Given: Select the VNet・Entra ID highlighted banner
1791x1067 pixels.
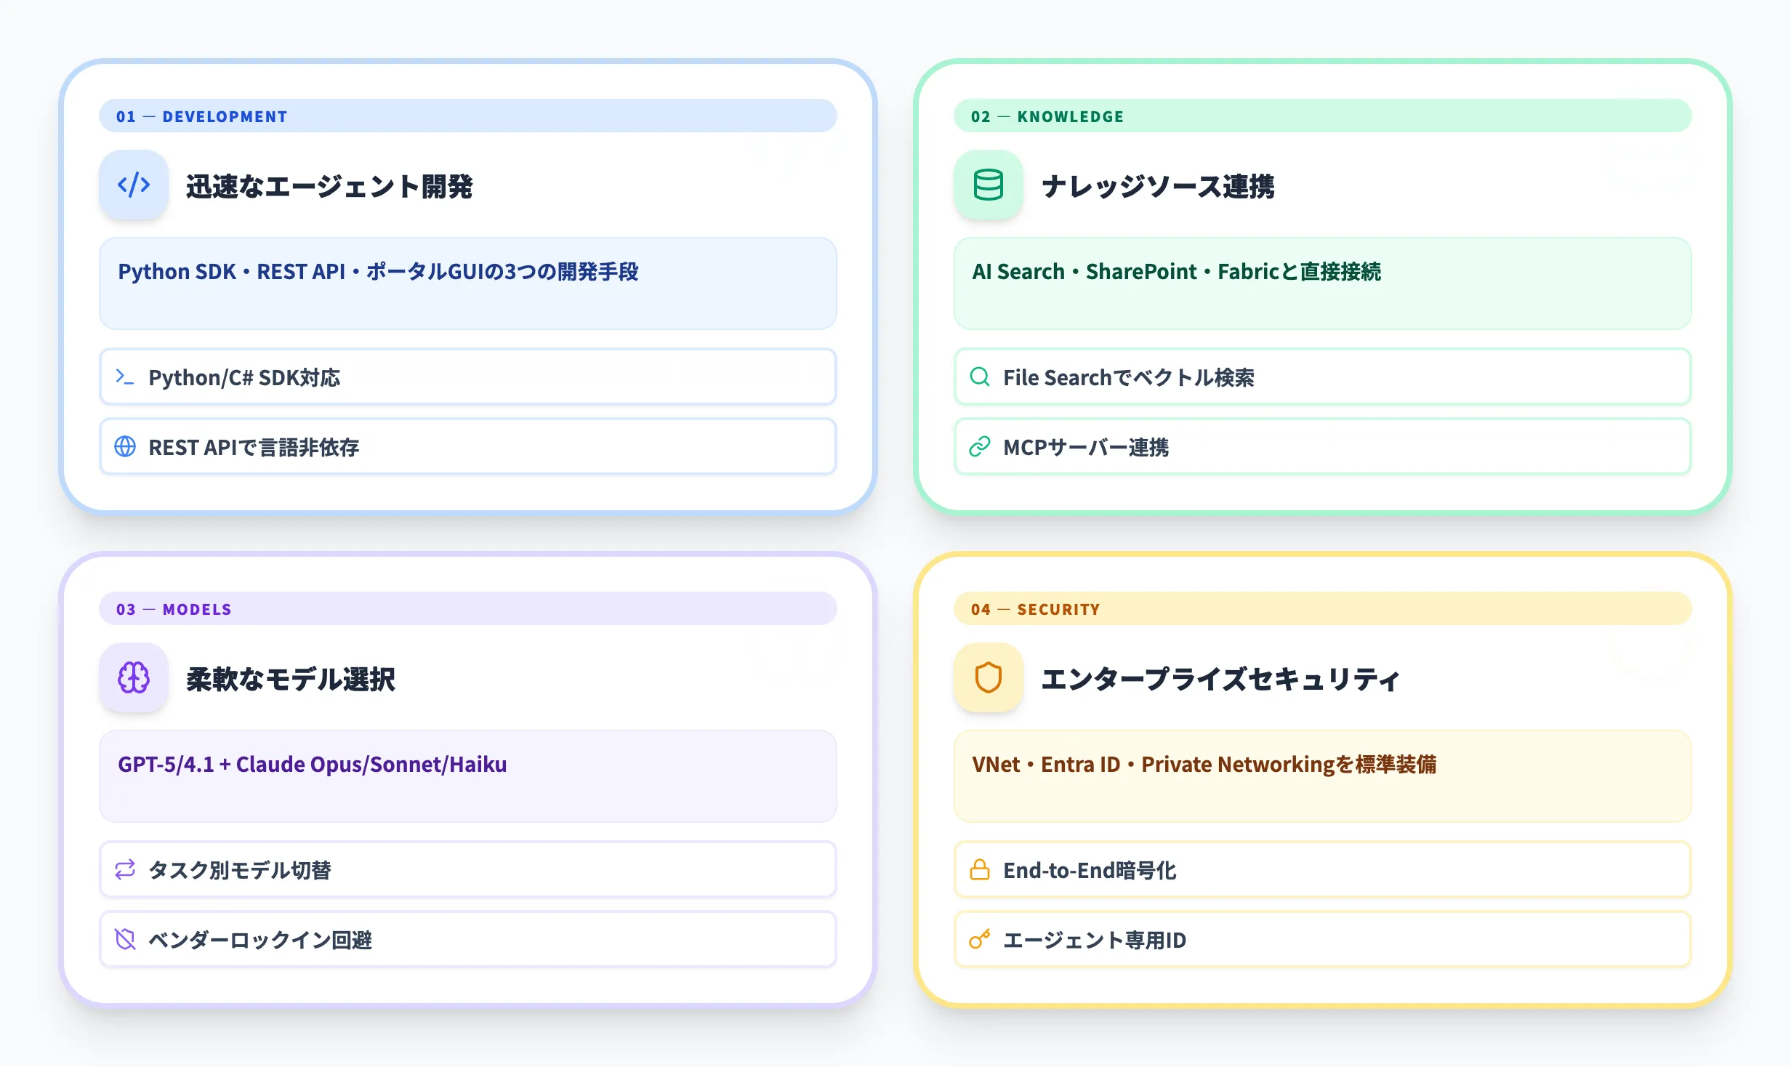Looking at the screenshot, I should coord(1323,776).
